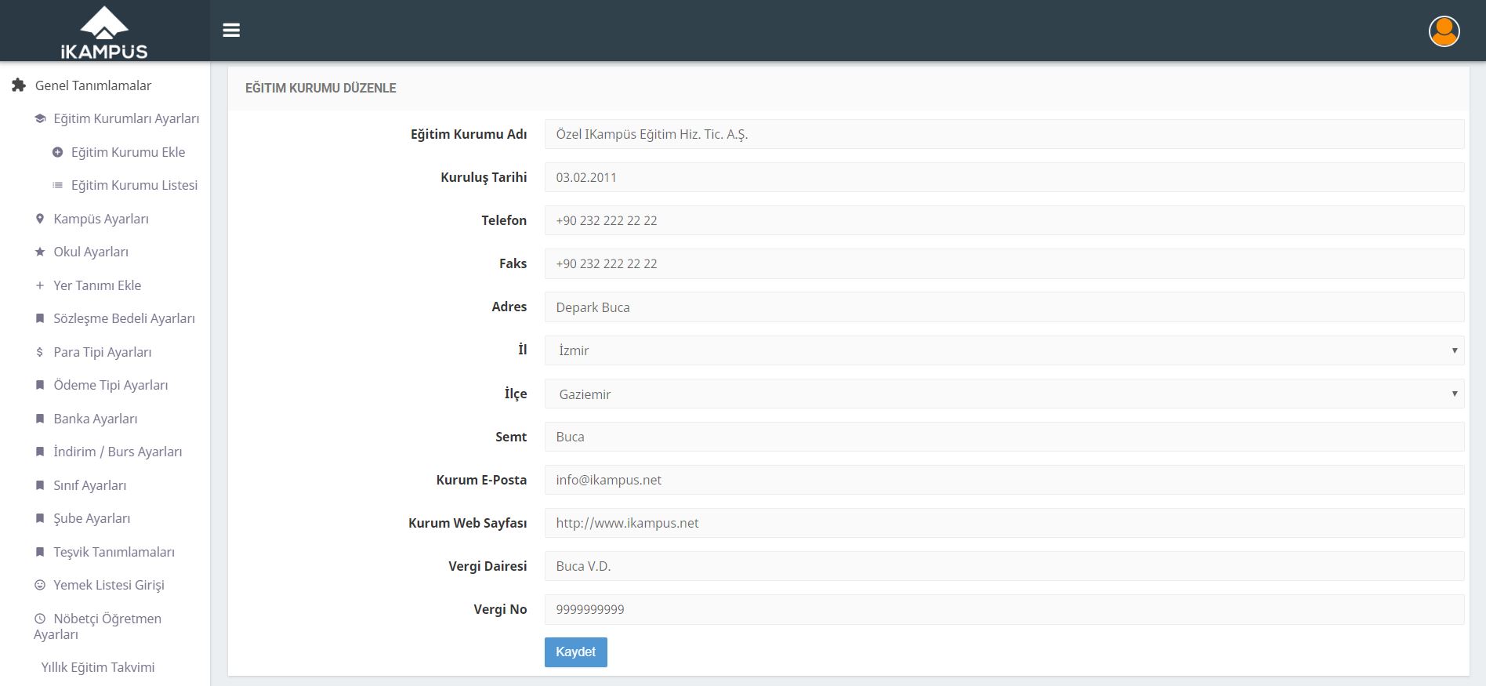Click the star icon beside Okul Ayarları
Image resolution: width=1486 pixels, height=686 pixels.
(40, 252)
